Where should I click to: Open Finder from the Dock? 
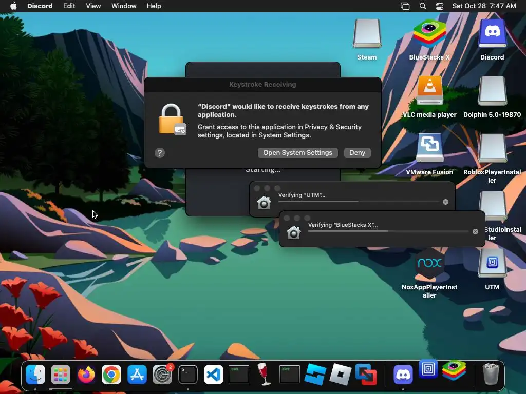tap(35, 374)
